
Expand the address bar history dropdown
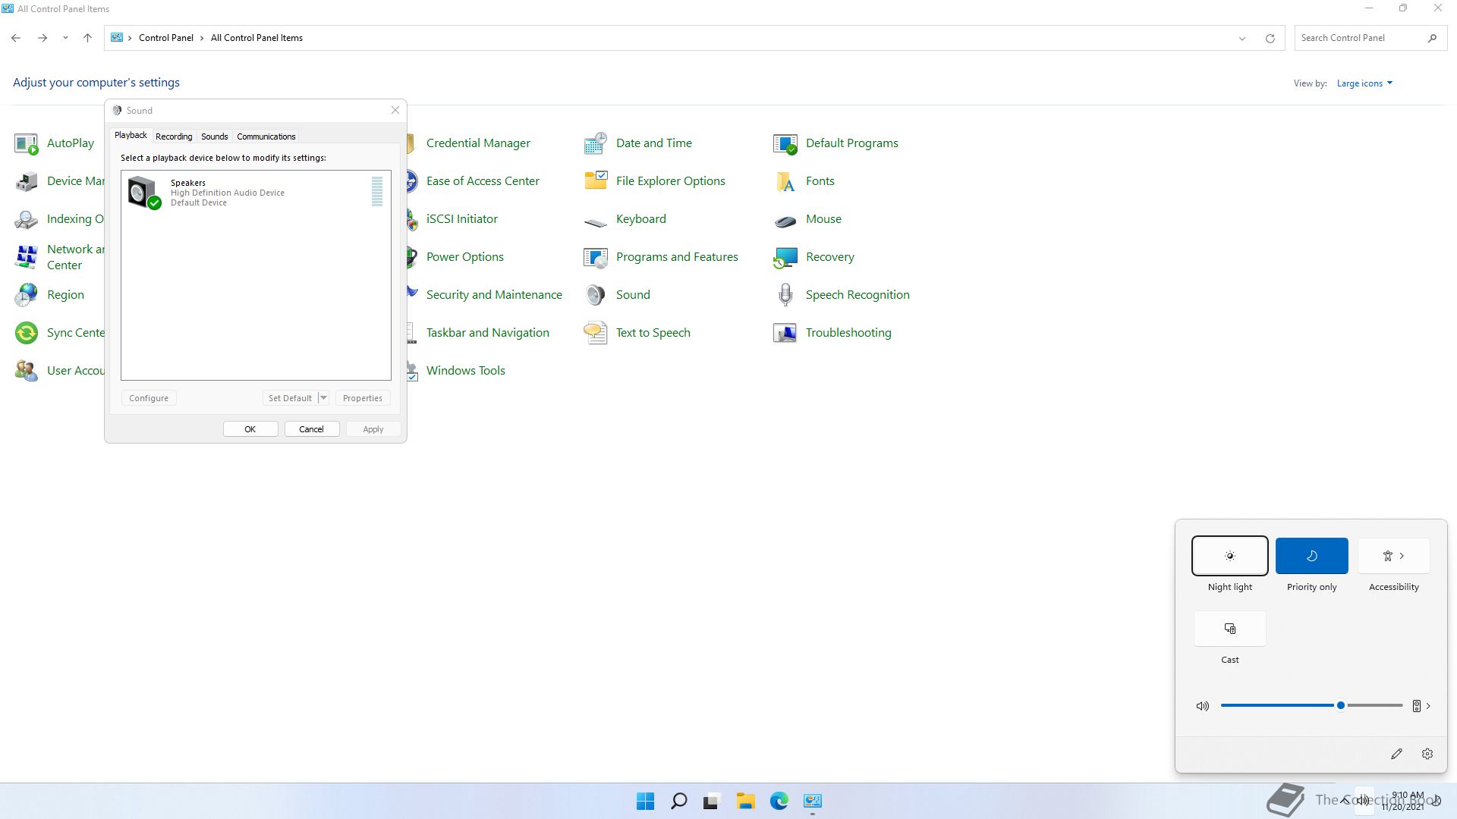1242,38
